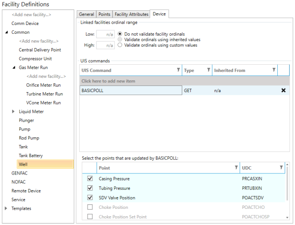
Task: Click PRCASXIN UDC value
Action: [252, 178]
